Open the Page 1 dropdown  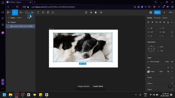(30, 18)
